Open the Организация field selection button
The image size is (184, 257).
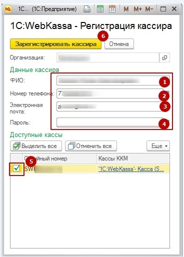pos(164,57)
